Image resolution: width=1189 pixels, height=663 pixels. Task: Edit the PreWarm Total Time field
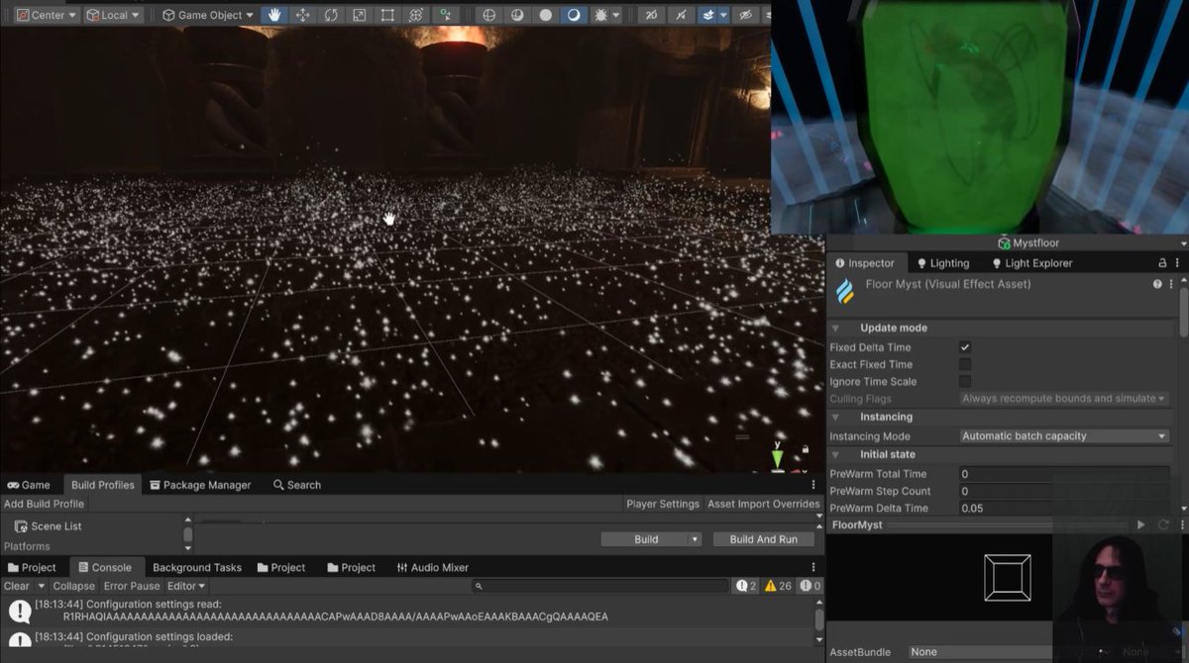[x=1064, y=474]
